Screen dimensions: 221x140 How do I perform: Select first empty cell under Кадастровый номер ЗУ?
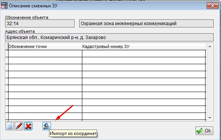pos(144,54)
